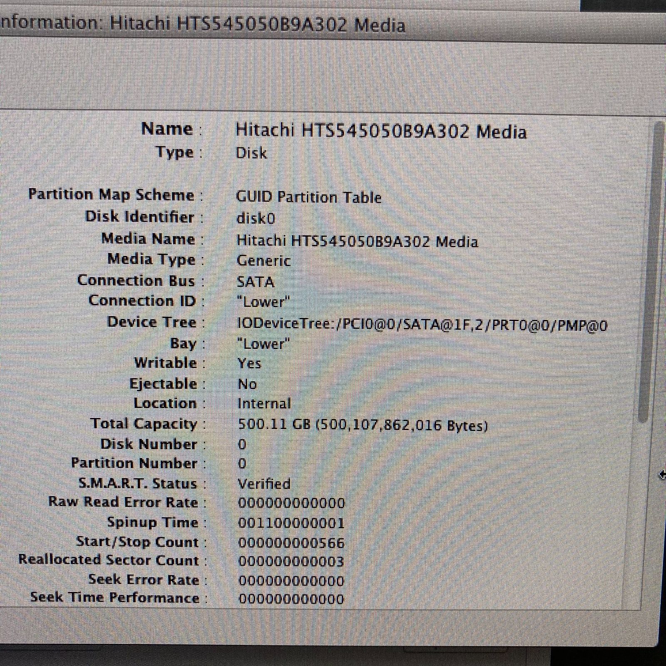Click the Disk Identifier value 'disk0'

[x=256, y=218]
